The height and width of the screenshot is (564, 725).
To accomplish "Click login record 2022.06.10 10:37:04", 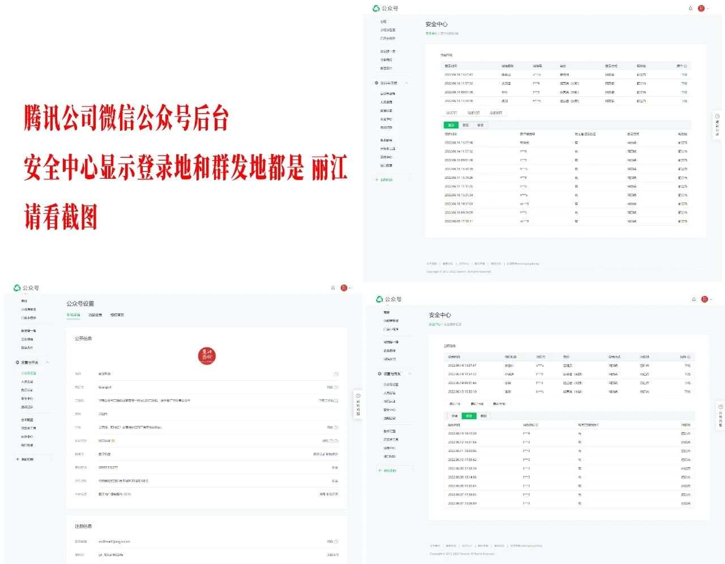I will pyautogui.click(x=566, y=204).
